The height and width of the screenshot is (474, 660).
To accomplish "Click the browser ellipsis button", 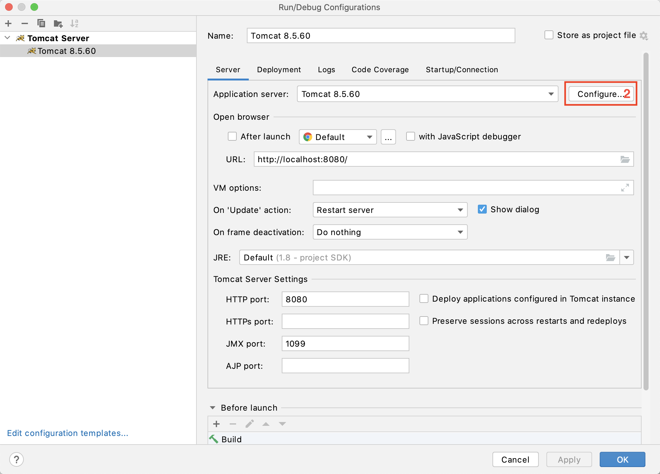I will (388, 137).
